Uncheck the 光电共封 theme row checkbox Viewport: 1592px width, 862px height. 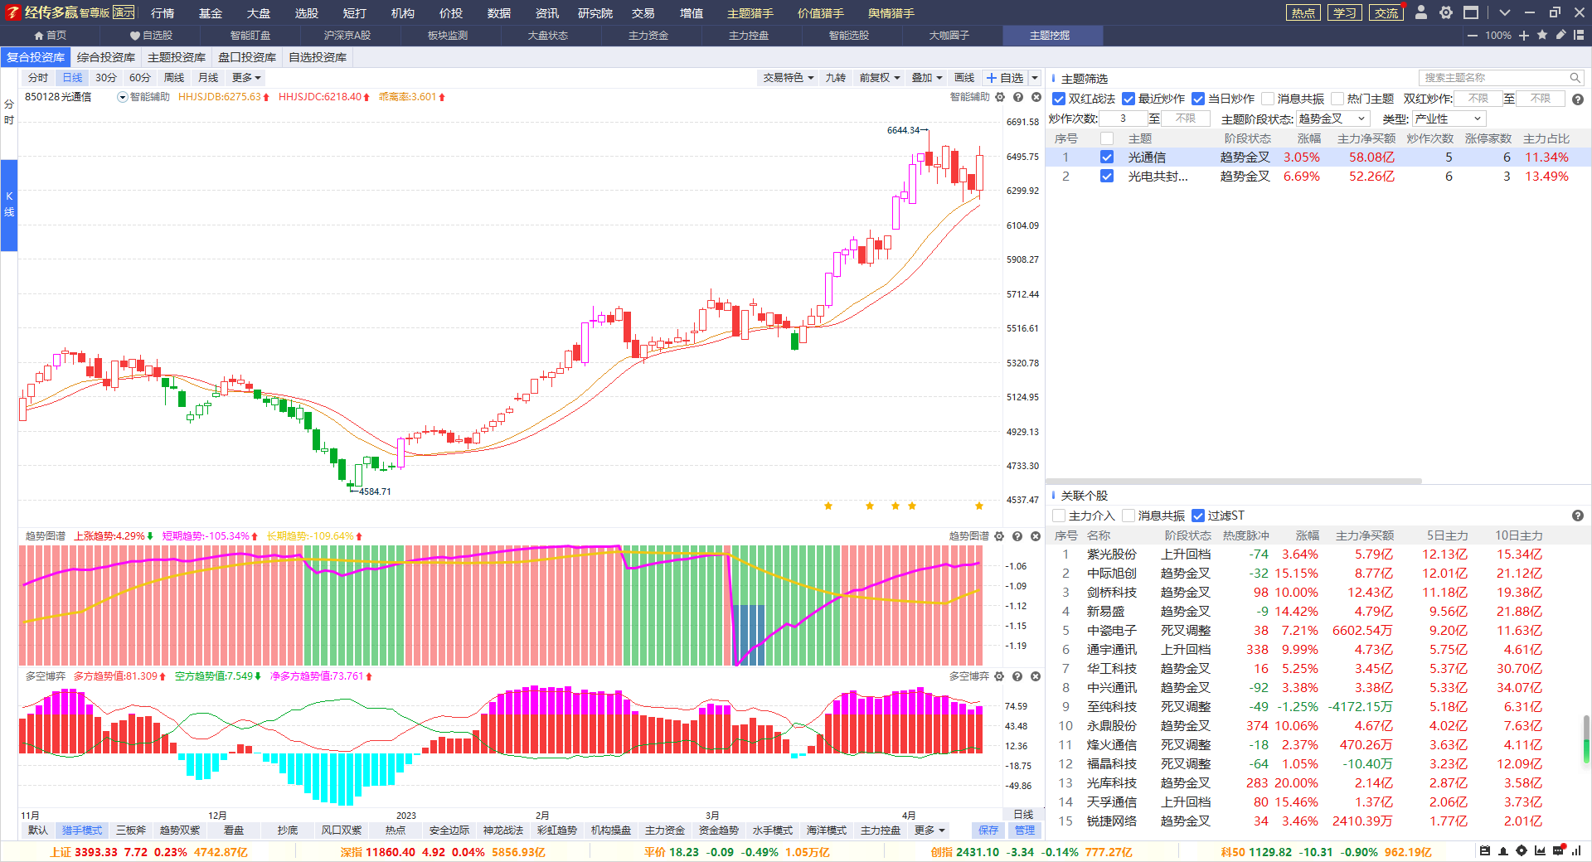point(1107,176)
